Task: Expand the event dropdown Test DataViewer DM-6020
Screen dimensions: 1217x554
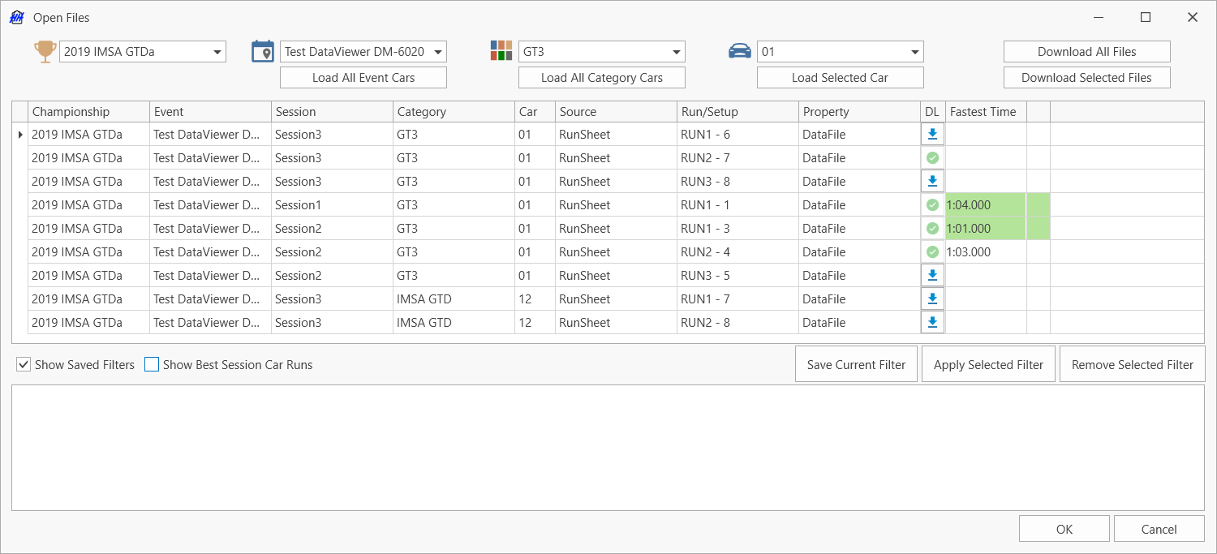Action: pyautogui.click(x=438, y=52)
